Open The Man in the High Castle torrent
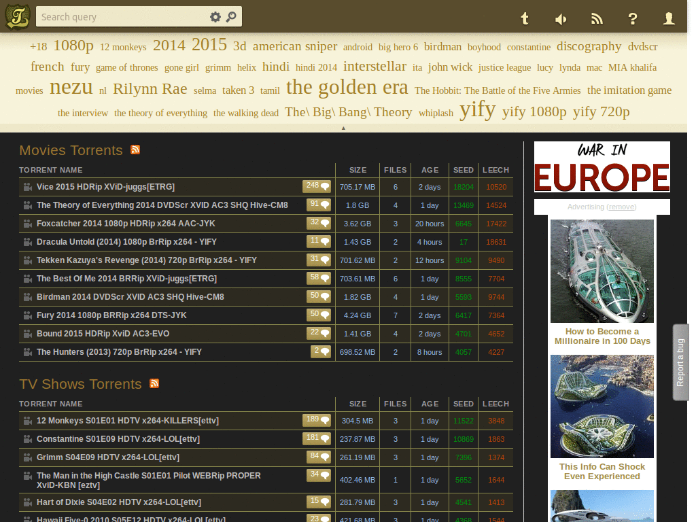The height and width of the screenshot is (522, 696). point(149,481)
